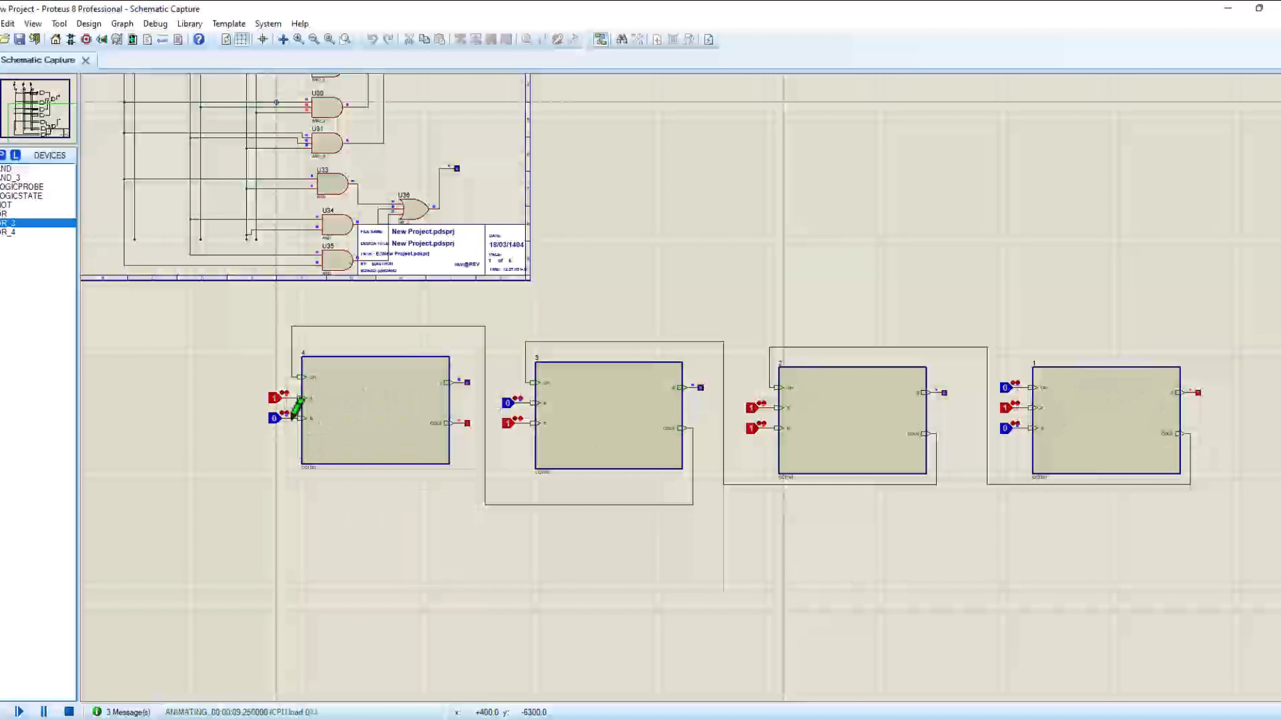Open the Template menu
The width and height of the screenshot is (1281, 720).
pos(229,23)
